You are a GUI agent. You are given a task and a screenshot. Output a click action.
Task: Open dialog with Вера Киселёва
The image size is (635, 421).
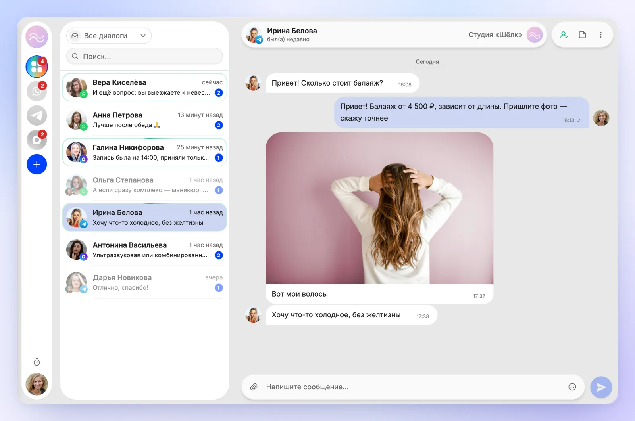click(x=144, y=87)
